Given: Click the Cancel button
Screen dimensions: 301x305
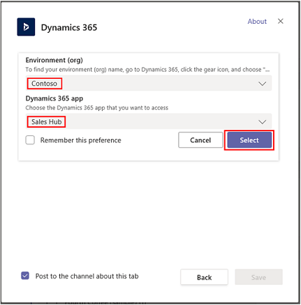Looking at the screenshot, I should tap(200, 140).
